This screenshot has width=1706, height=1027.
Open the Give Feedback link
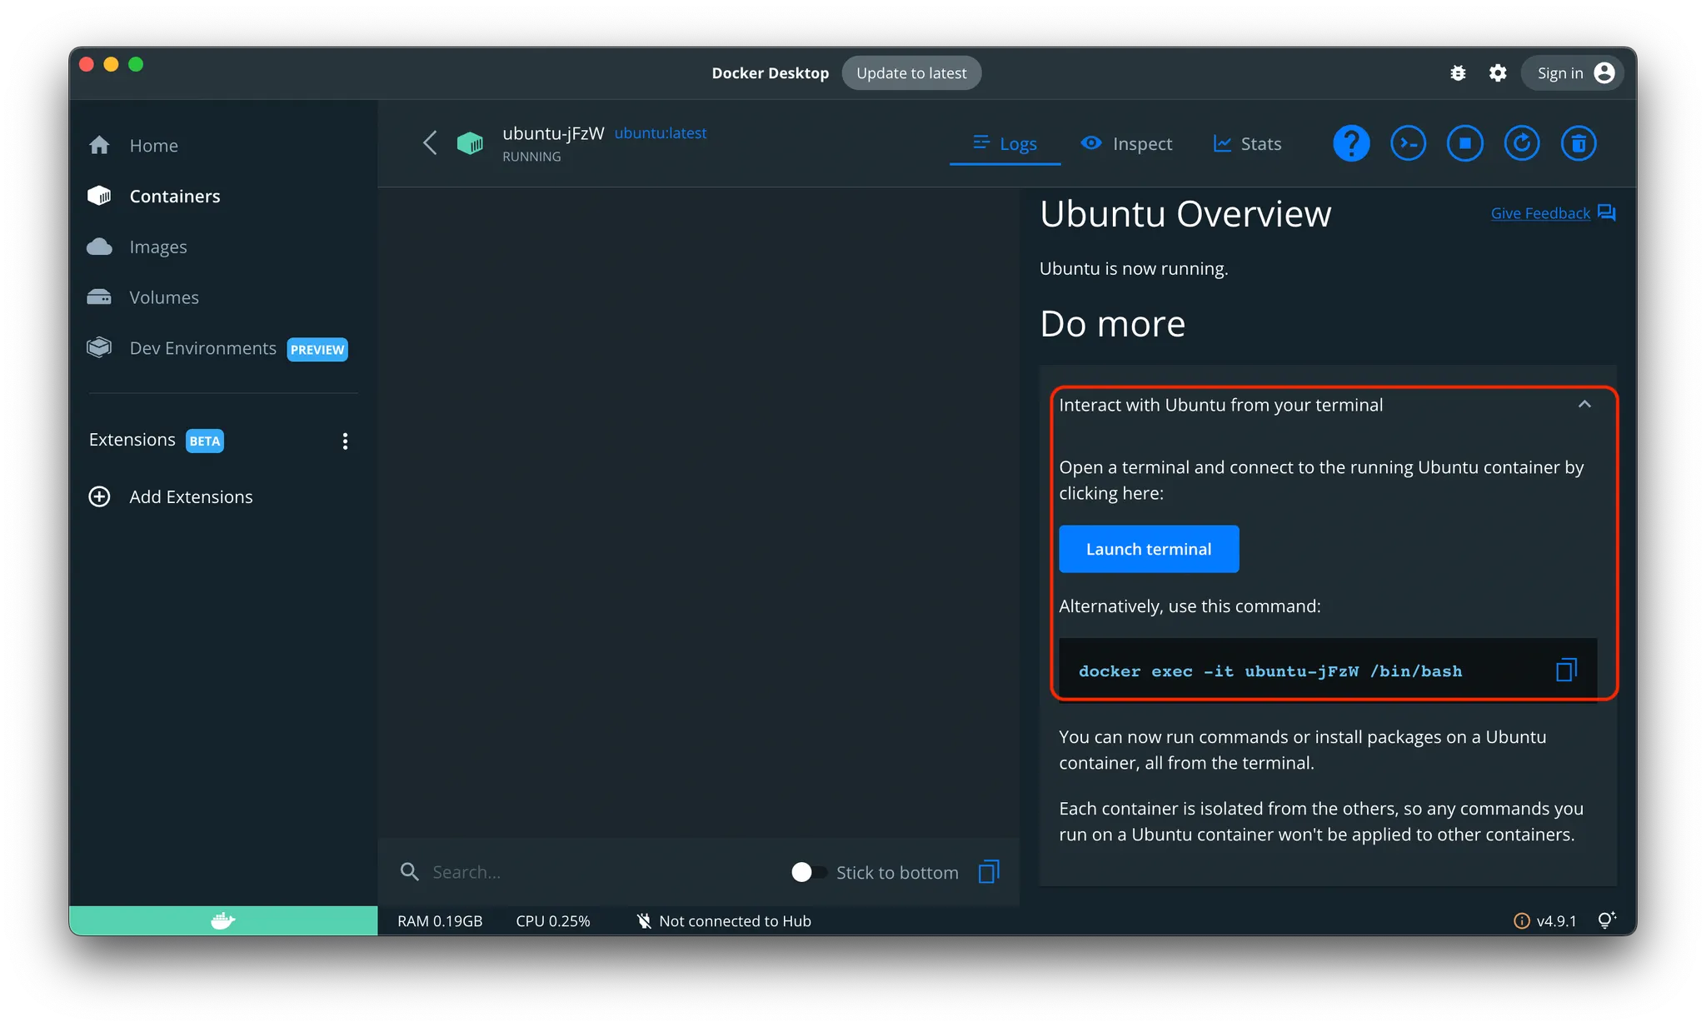pos(1540,213)
